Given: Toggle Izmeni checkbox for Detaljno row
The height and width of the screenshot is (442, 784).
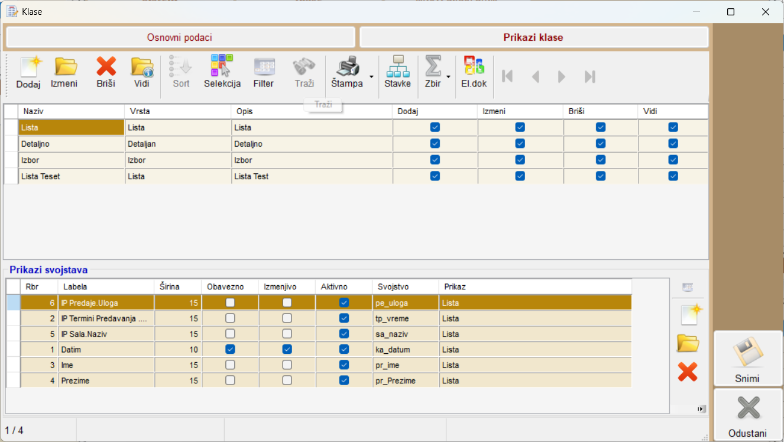Looking at the screenshot, I should (520, 143).
